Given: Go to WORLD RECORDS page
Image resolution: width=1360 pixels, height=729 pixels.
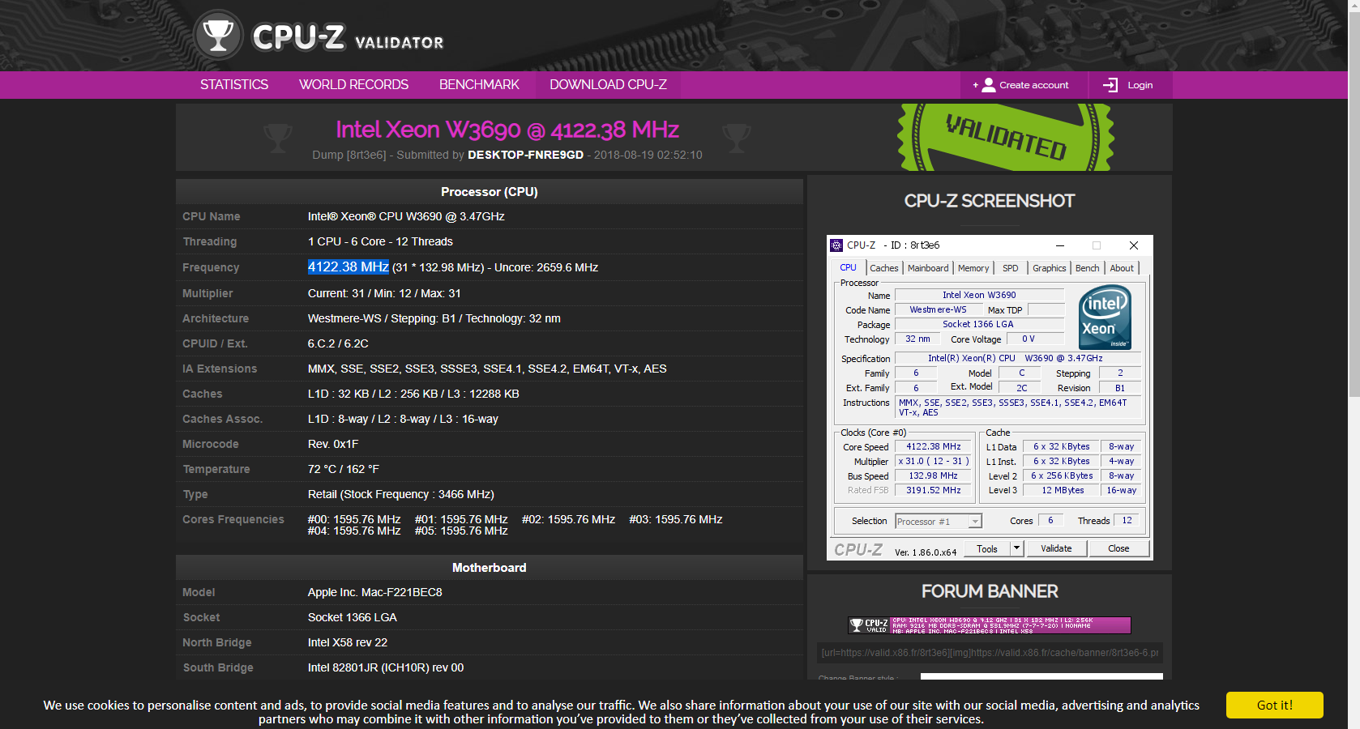Looking at the screenshot, I should [353, 84].
